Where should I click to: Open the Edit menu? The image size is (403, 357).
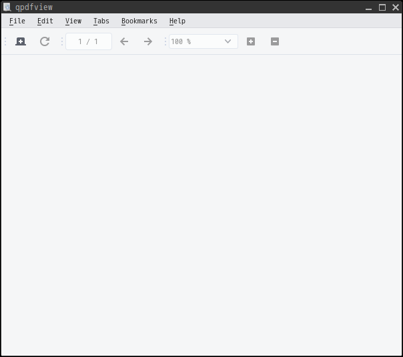pyautogui.click(x=45, y=21)
